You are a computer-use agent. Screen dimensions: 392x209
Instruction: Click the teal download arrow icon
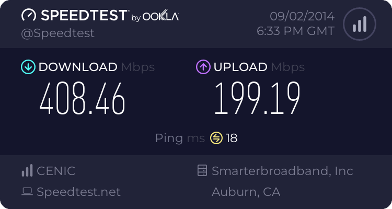click(28, 67)
